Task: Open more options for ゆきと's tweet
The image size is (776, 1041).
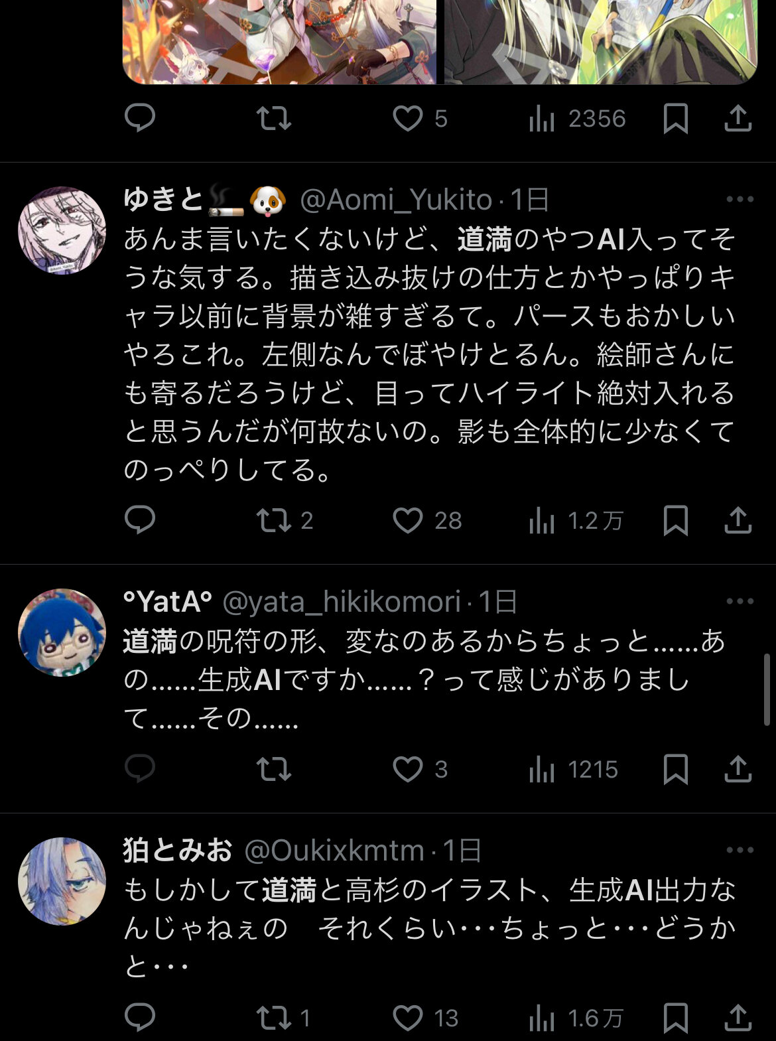Action: [x=740, y=199]
